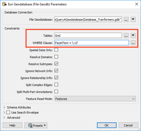Tick the Split Complex Edges checkbox
141x131 pixels.
tap(56, 85)
